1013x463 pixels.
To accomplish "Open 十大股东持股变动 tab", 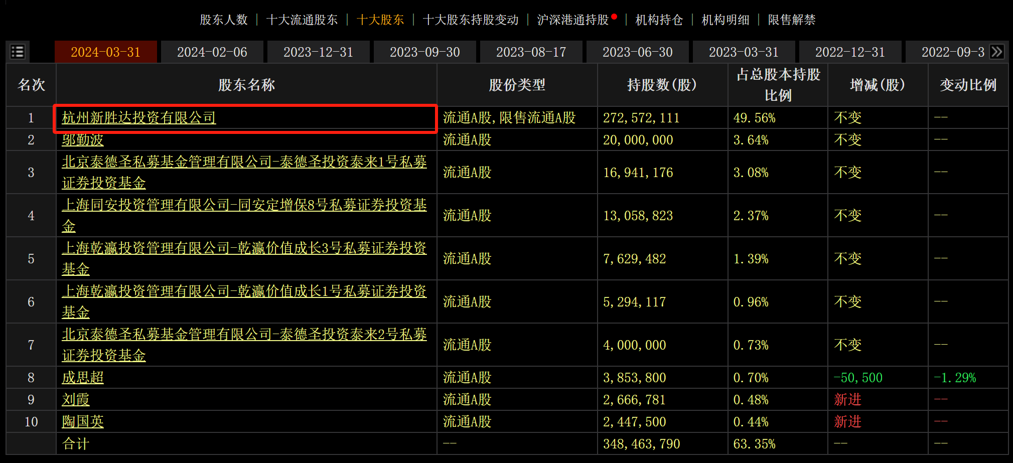I will click(471, 20).
